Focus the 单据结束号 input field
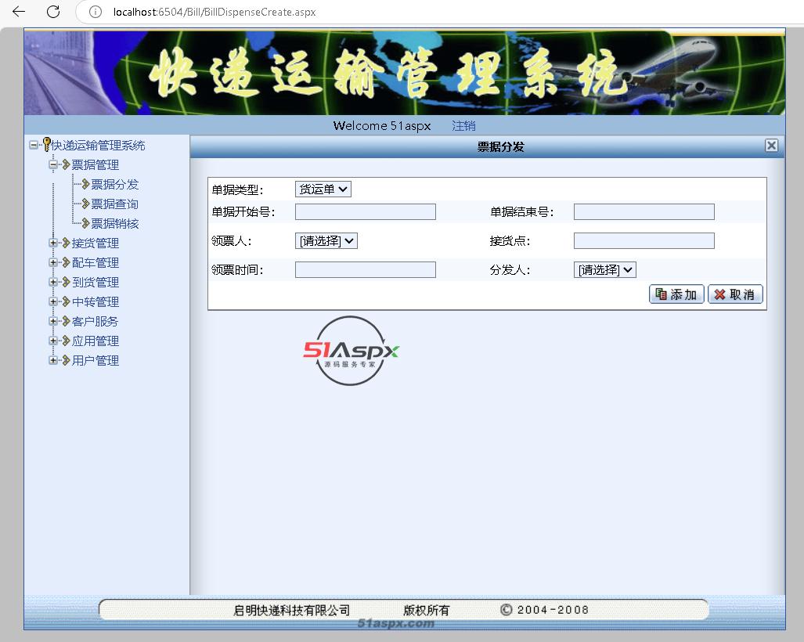Screen dimensions: 804x642 click(x=644, y=211)
